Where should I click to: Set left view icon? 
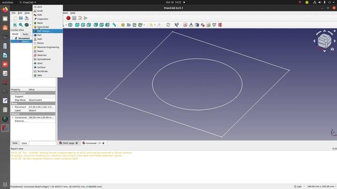107,25
